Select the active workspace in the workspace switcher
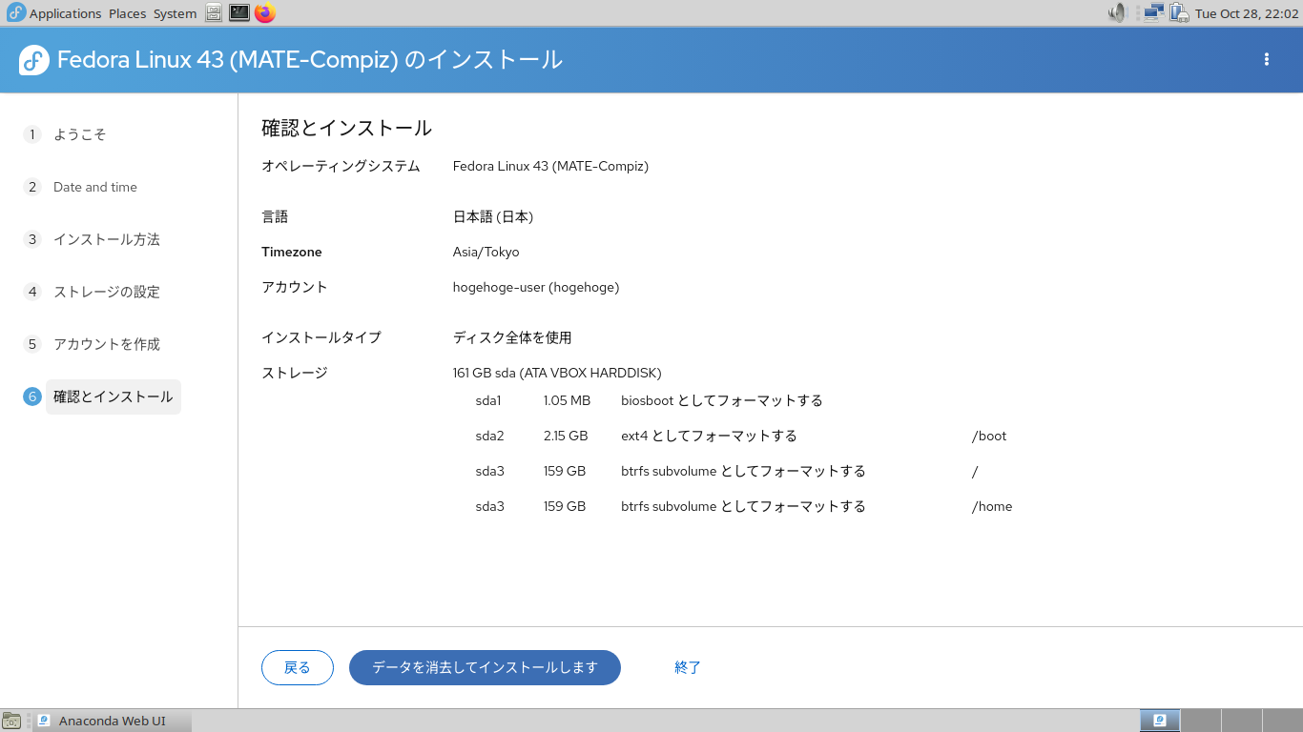The height and width of the screenshot is (732, 1303). [x=1160, y=721]
